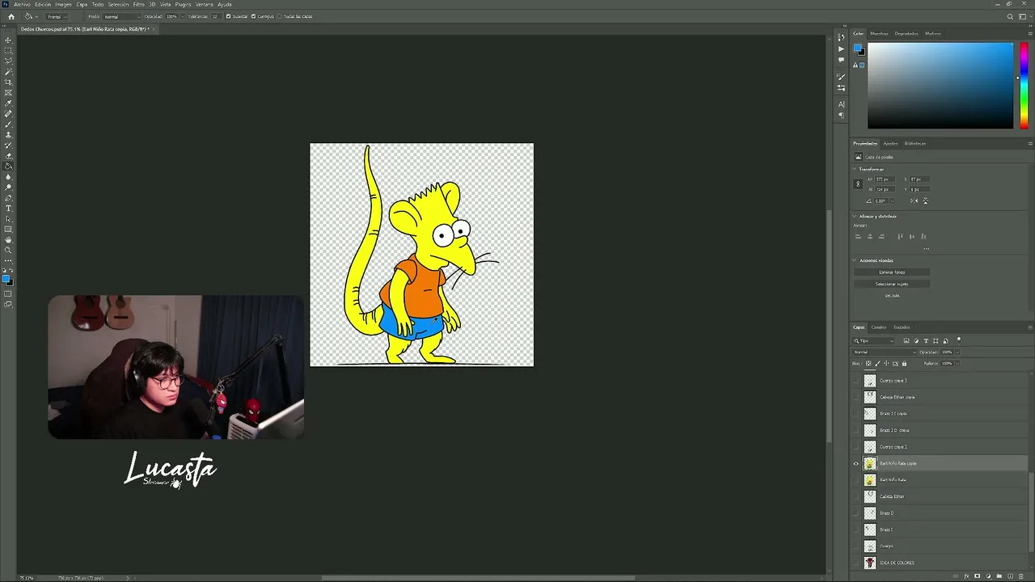Show the Bart Niño Rata layer
This screenshot has height=582, width=1035.
click(856, 480)
